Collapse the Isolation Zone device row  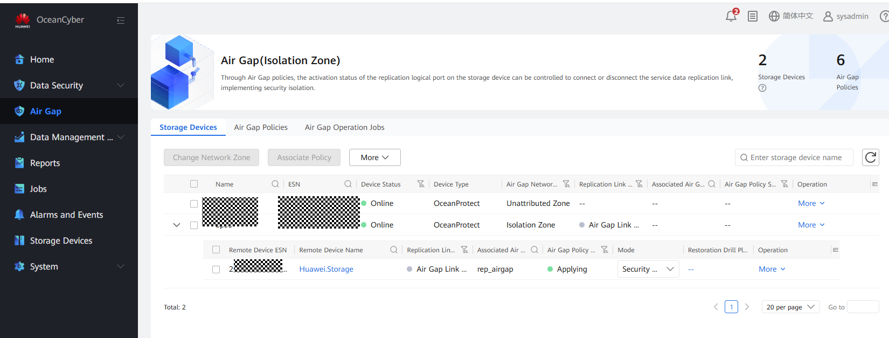click(177, 225)
